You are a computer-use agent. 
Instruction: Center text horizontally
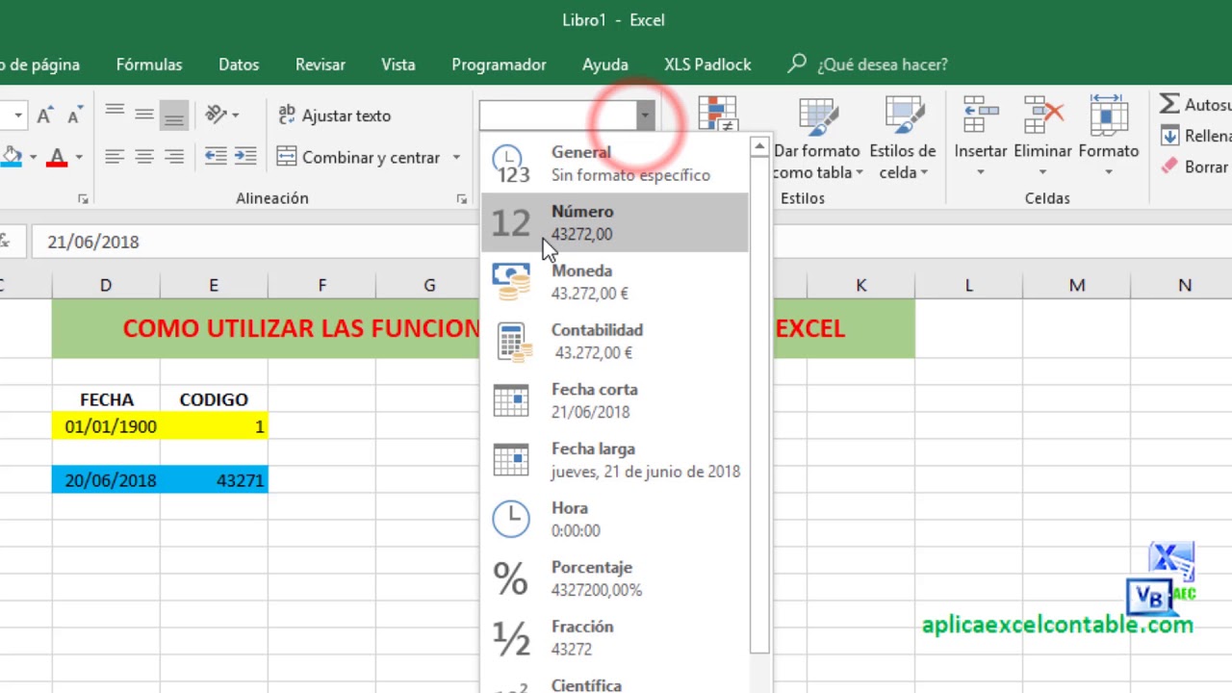coord(144,156)
